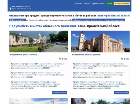
Task: Open Послуги menu item
Action: click(87, 4)
